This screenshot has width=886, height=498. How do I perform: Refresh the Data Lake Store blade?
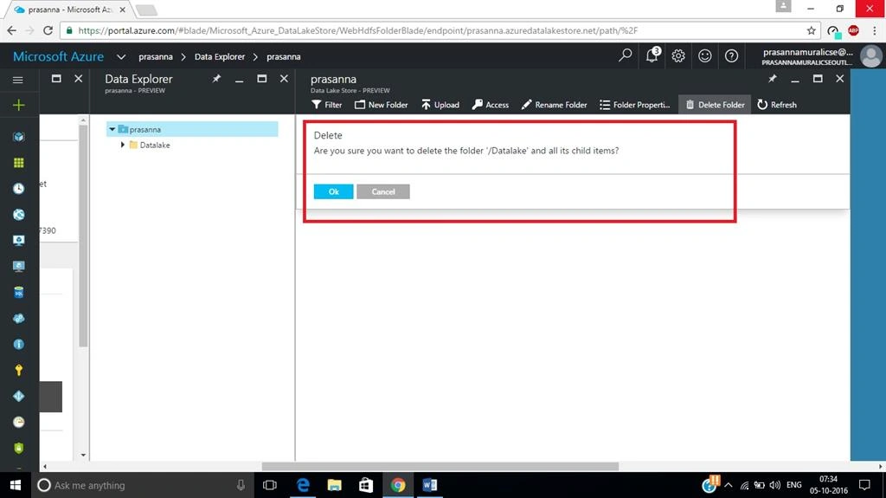click(x=777, y=105)
